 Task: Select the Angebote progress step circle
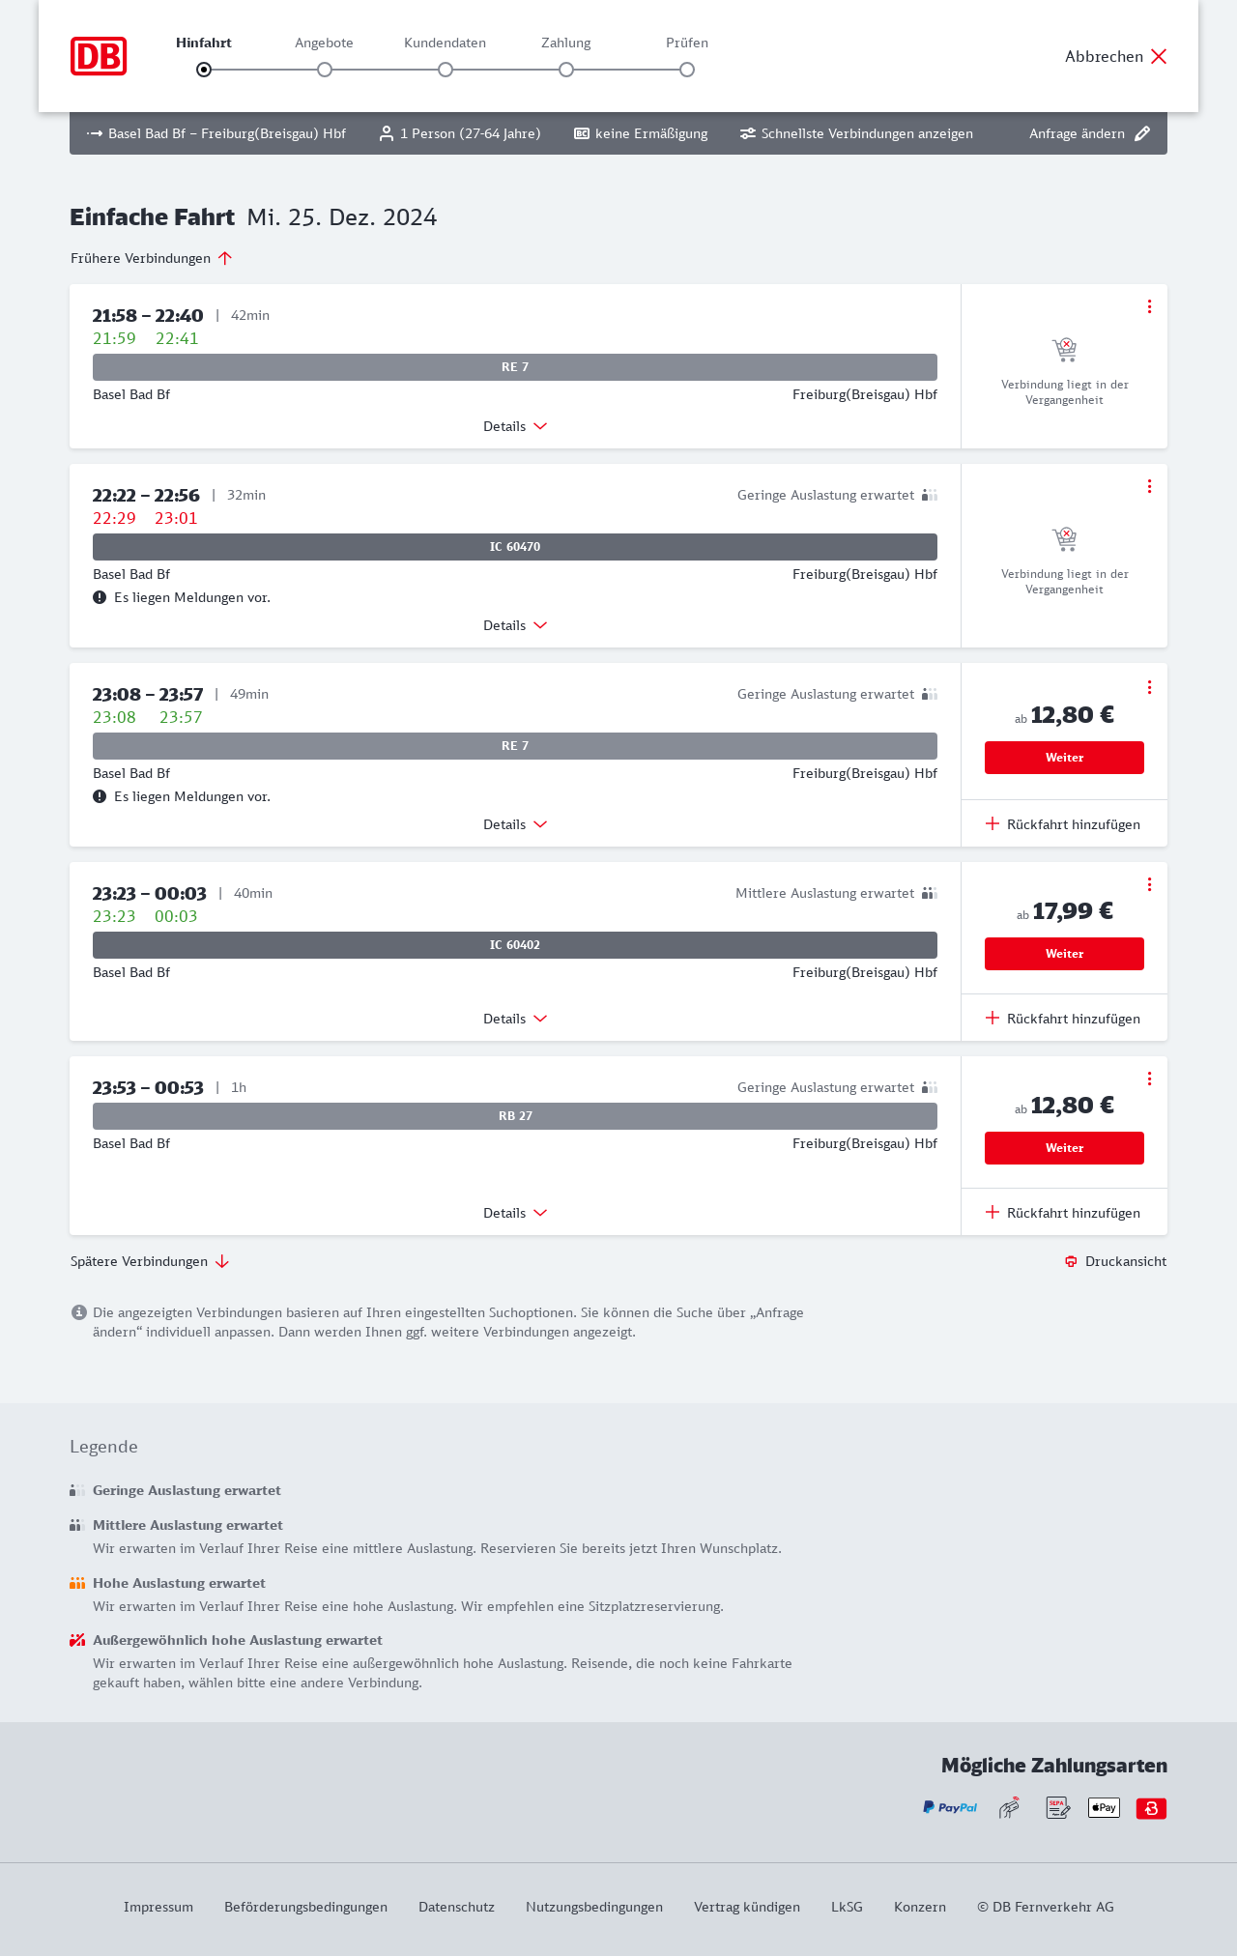325,70
